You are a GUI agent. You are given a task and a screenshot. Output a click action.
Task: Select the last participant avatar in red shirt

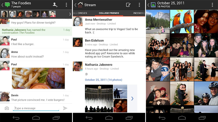[52, 14]
